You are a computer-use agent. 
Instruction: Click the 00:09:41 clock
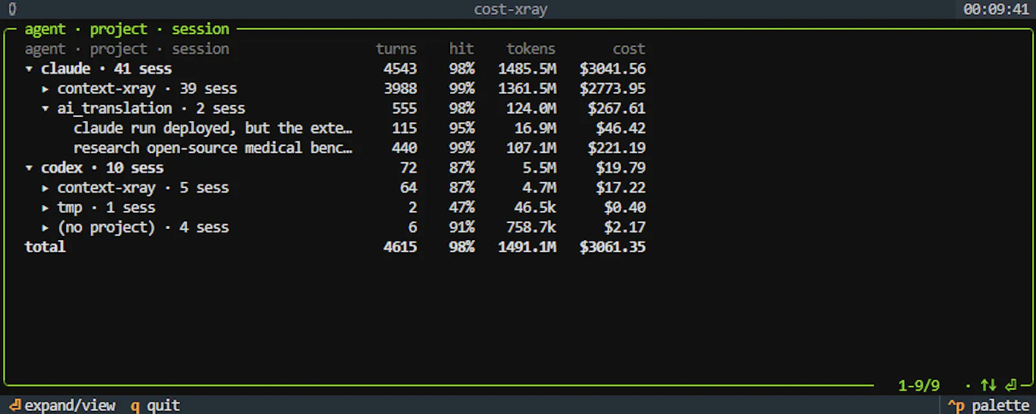pyautogui.click(x=996, y=9)
